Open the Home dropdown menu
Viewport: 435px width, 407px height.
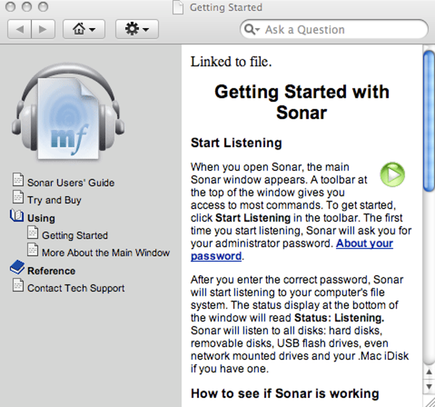click(x=84, y=29)
